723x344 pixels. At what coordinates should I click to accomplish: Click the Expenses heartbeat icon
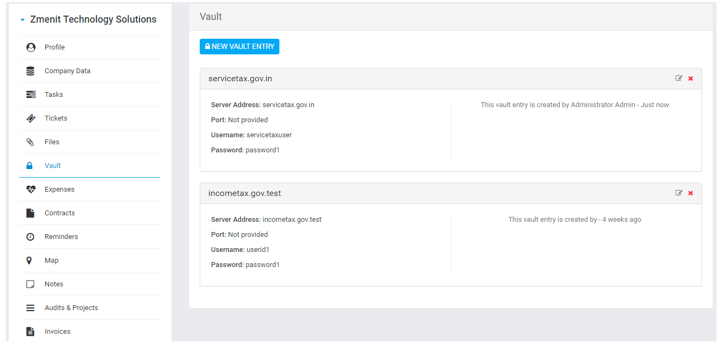click(31, 189)
